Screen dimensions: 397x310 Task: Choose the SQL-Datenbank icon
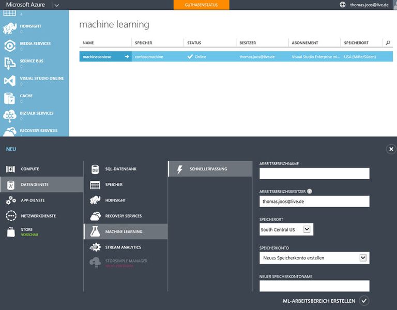tap(95, 169)
